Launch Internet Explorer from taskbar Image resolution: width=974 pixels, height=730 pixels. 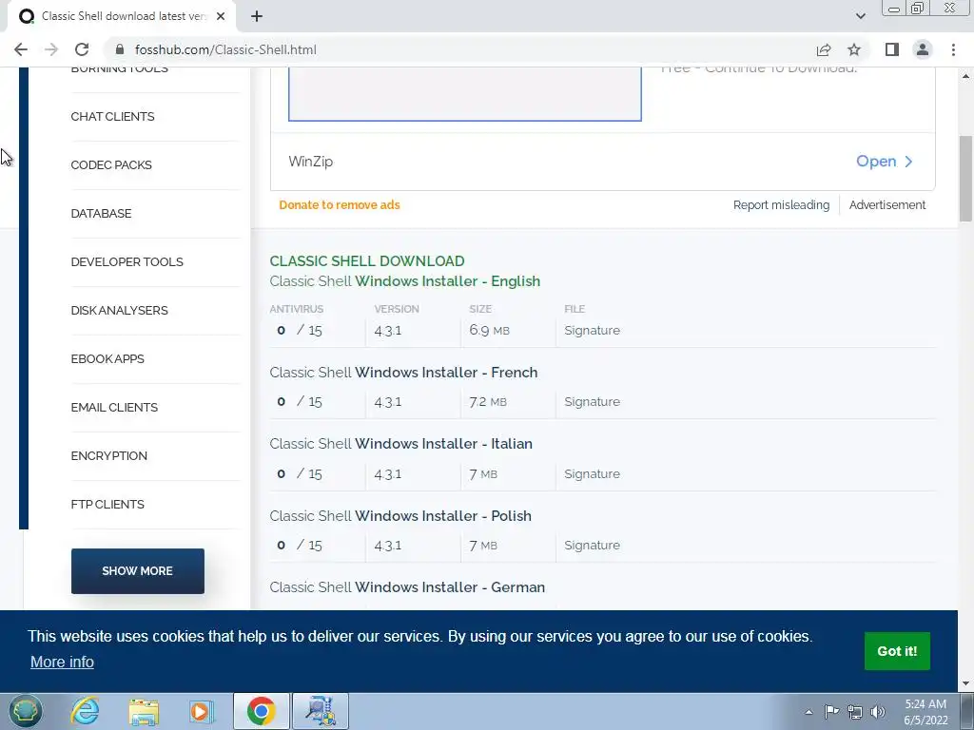pyautogui.click(x=85, y=711)
